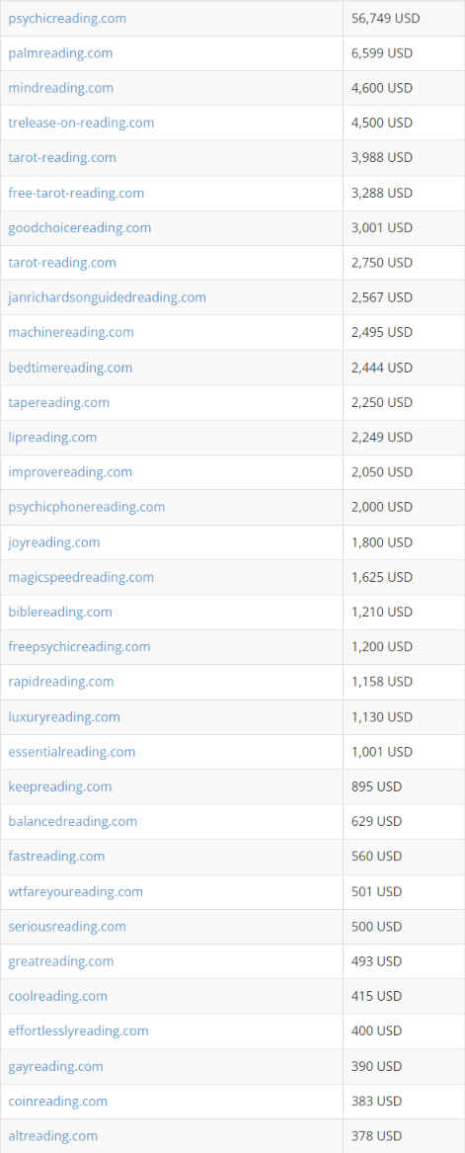
Task: Open coinreading.com link
Action: [57, 1101]
